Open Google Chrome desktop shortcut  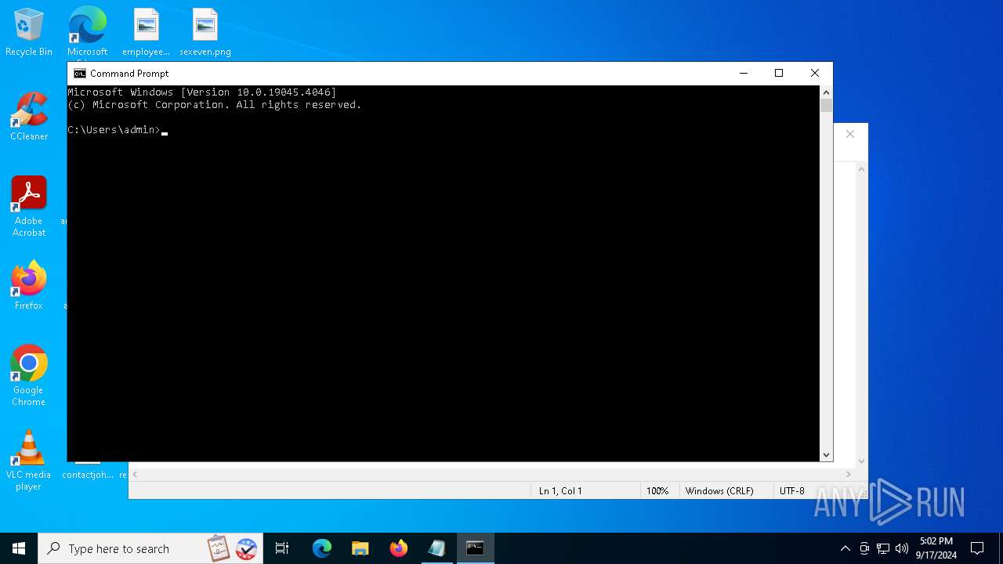29,376
